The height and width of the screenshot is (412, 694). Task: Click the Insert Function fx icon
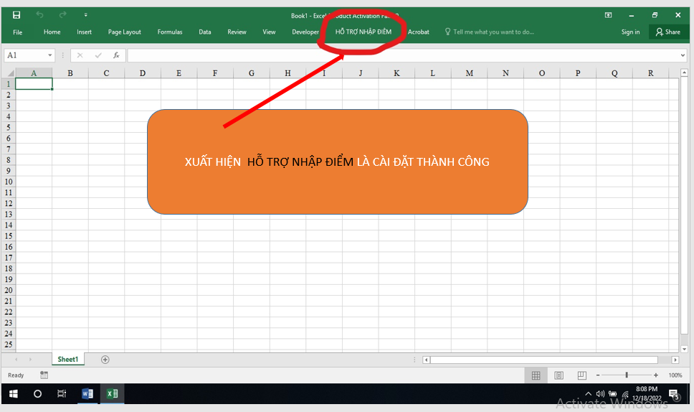click(116, 55)
